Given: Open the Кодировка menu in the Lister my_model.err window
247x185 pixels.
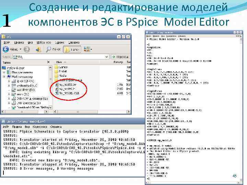Looking at the screenshot, I should click(x=40, y=127).
